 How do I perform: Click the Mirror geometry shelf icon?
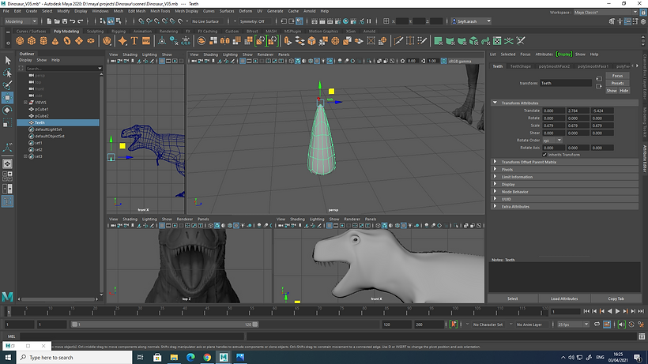[x=224, y=41]
